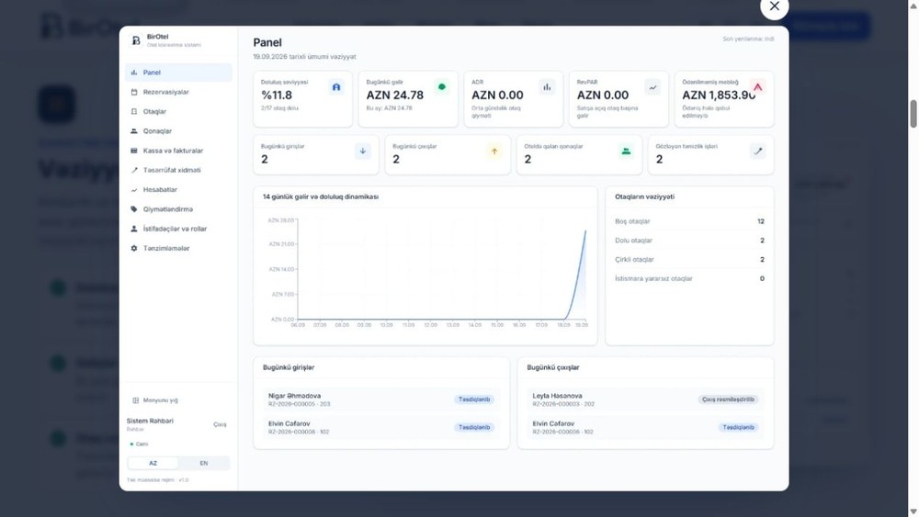
Task: Click the Qonaqlar people icon
Action: (134, 131)
